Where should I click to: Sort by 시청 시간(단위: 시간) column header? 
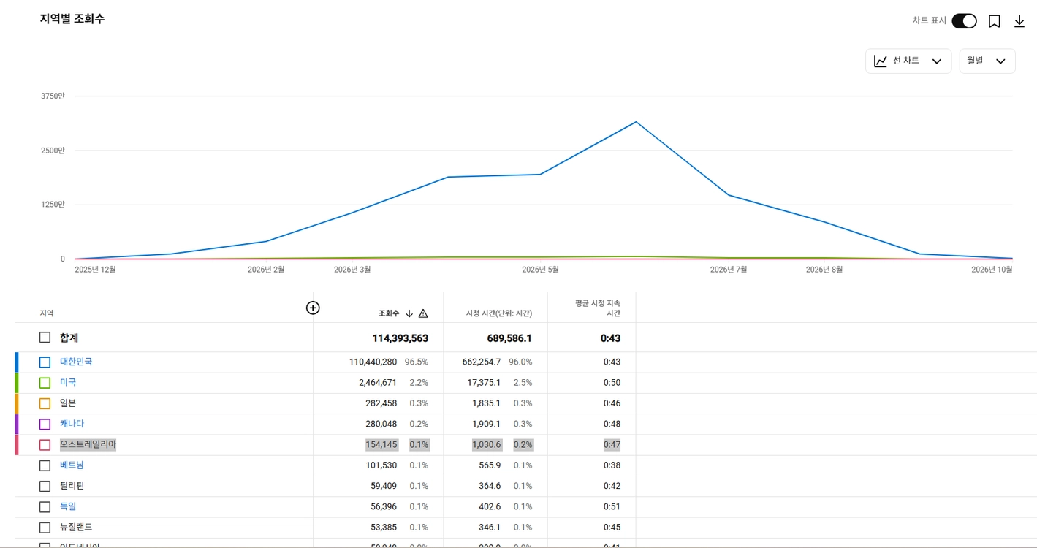499,313
